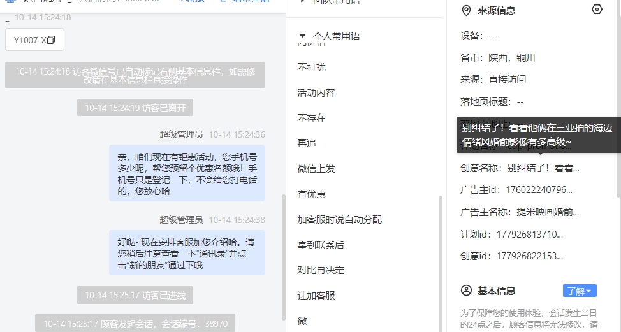This screenshot has width=621, height=332.
Task: Click the location pin icon of 来源信息
Action: (466, 11)
